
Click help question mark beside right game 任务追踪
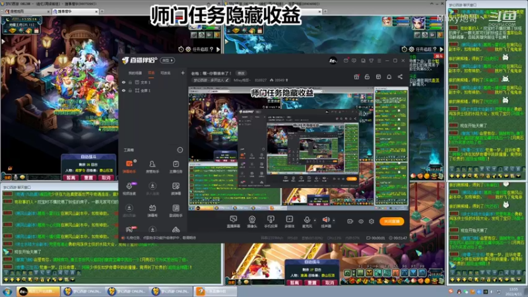tap(435, 49)
